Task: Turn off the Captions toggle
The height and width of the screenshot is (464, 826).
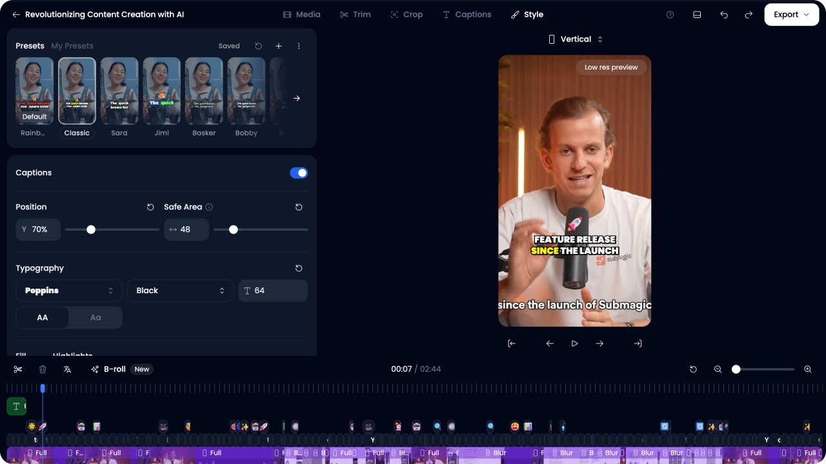Action: [298, 173]
